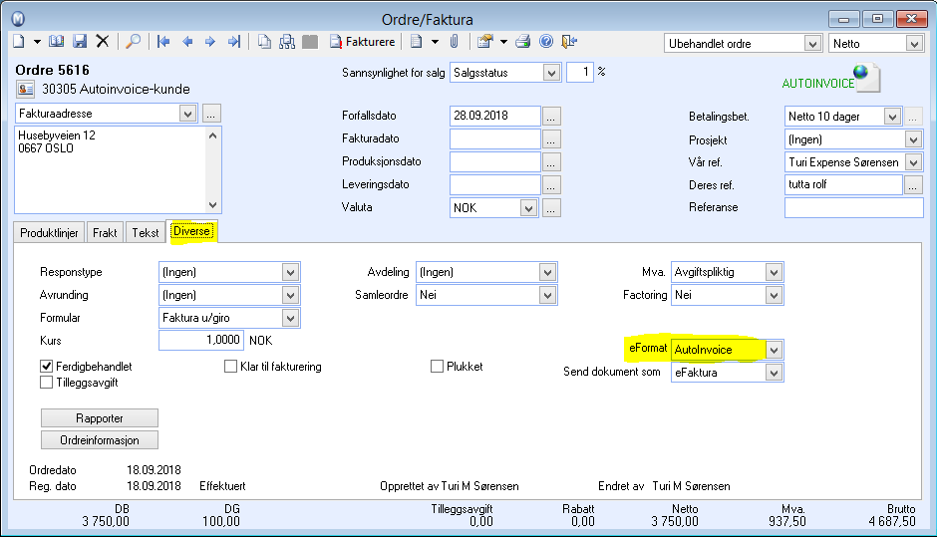
Task: Expand the Responstype dropdown
Action: (x=290, y=272)
